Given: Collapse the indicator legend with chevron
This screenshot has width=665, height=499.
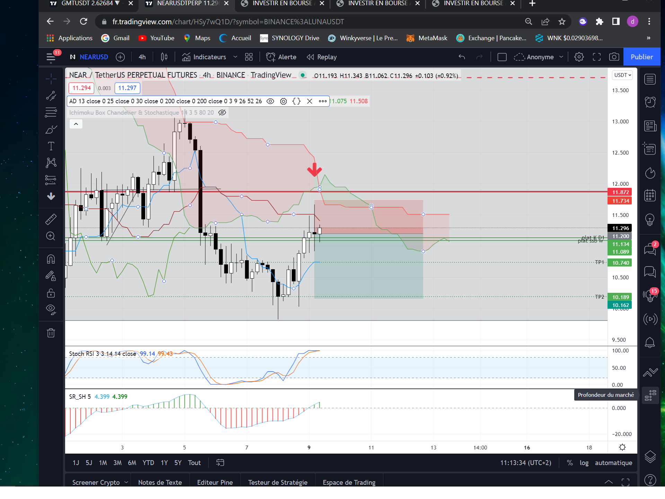Looking at the screenshot, I should coord(76,124).
